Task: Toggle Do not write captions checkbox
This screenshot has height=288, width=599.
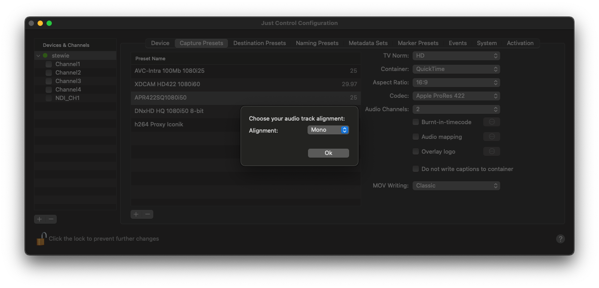Action: tap(416, 169)
